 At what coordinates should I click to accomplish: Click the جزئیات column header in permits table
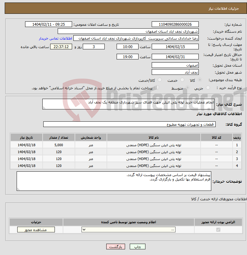click(x=36, y=222)
